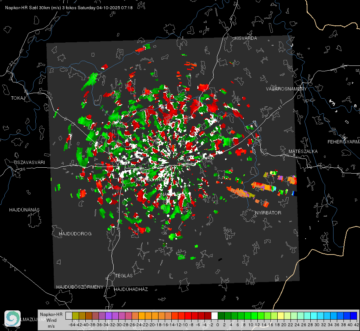Select the HAJDÚBÖSZÖRMÉNY label
360x331 pixels.
[80, 287]
